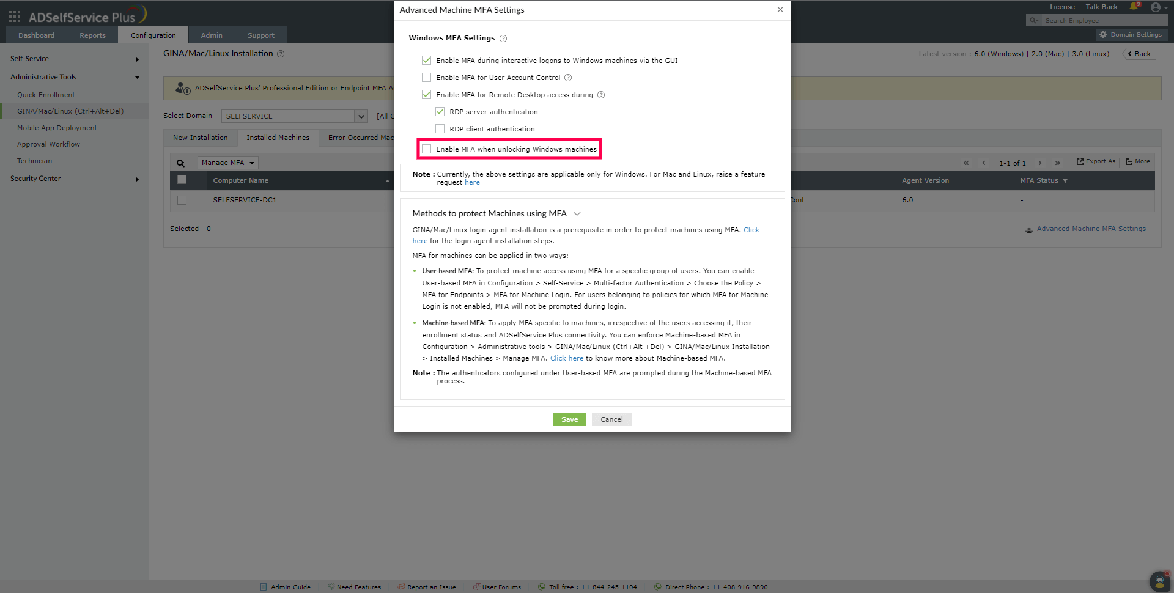Uncheck RDP server authentication
1174x593 pixels.
click(x=440, y=112)
